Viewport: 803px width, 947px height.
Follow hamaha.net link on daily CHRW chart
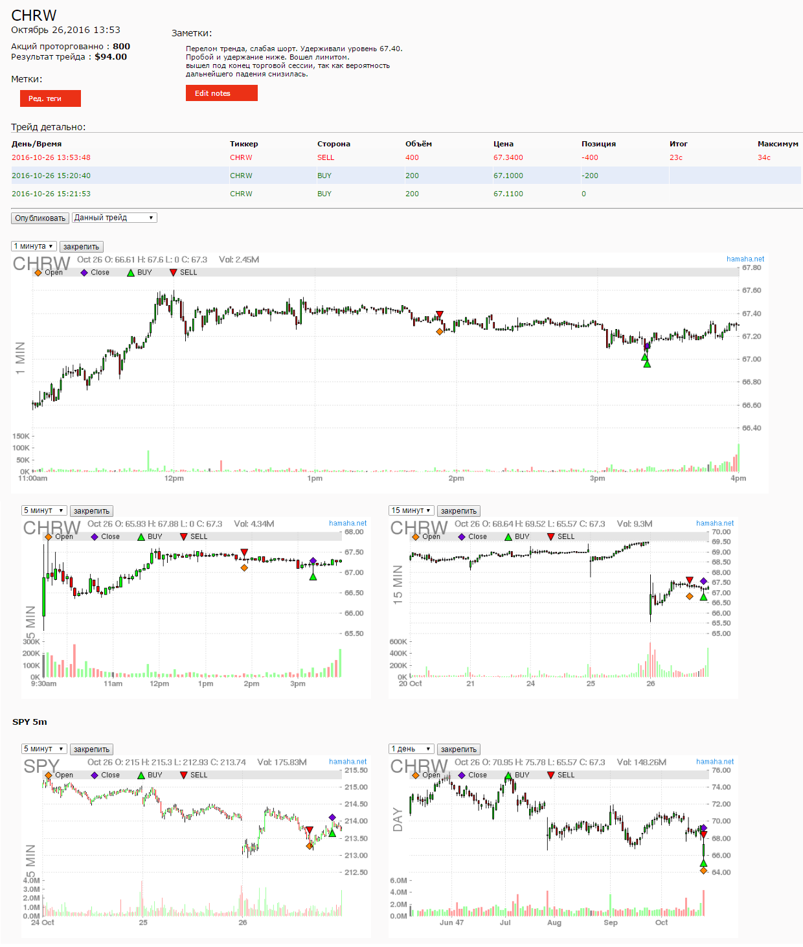(715, 762)
